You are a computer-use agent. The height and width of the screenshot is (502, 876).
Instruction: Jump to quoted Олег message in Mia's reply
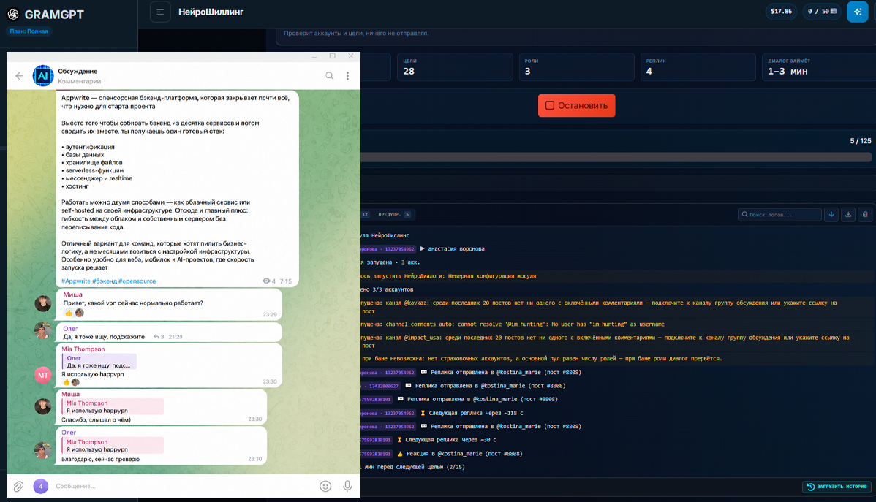[x=99, y=362]
